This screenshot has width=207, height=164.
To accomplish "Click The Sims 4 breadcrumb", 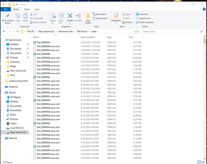I will click(82, 31).
